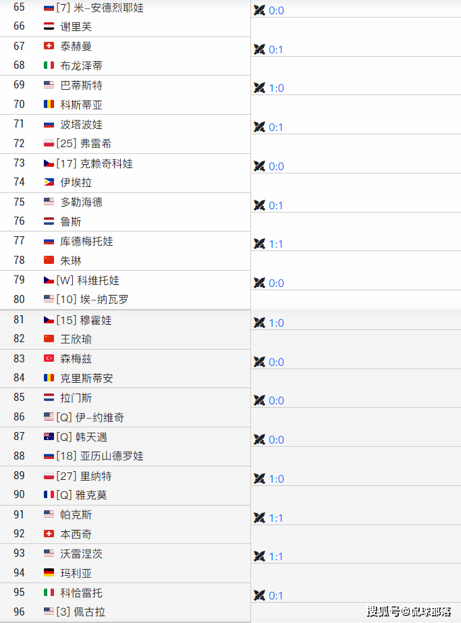Click the head-to-head rackets icon for 米-安德烈耶娃 vs 谢里芙
This screenshot has width=461, height=623.
259,10
